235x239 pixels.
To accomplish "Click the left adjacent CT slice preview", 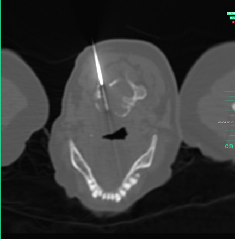I will 23,107.
